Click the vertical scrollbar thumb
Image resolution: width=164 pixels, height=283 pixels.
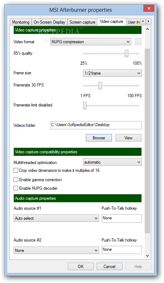click(148, 141)
